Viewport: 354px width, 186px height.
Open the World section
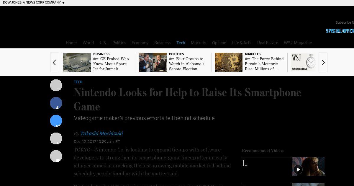coord(88,43)
